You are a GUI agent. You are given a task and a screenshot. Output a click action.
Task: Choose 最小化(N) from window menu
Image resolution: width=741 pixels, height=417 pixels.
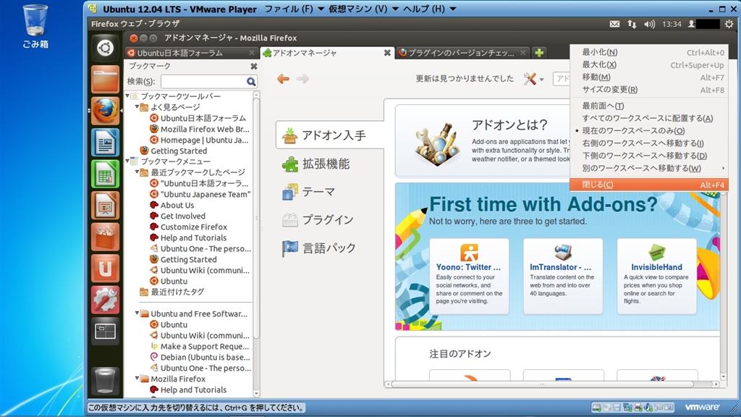point(649,52)
